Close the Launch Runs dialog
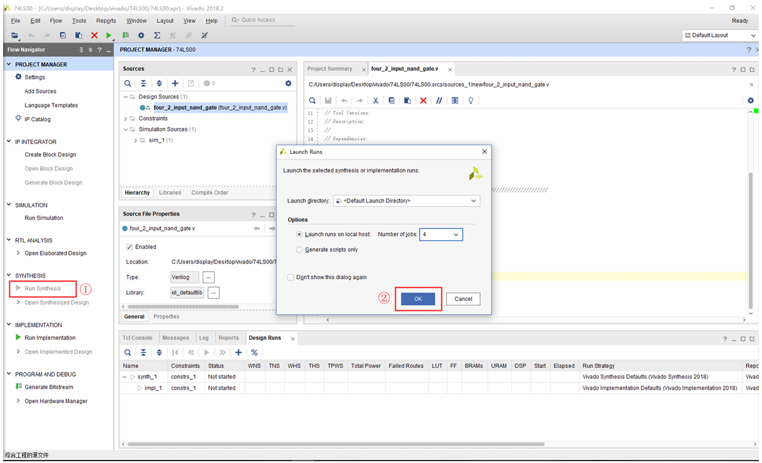762x463 pixels. pyautogui.click(x=484, y=151)
